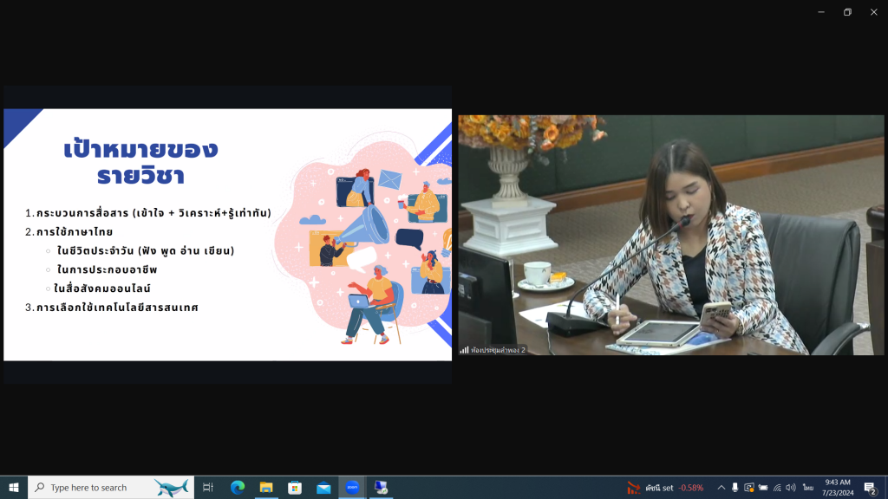Open the clock showing 9:43 AM
This screenshot has height=499, width=888.
click(838, 488)
